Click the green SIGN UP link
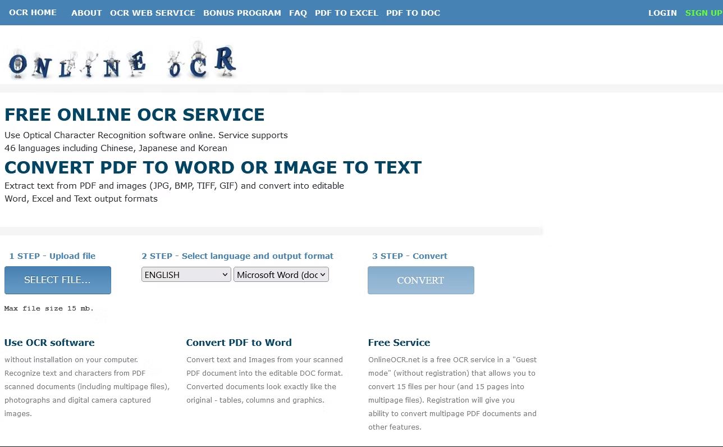The image size is (723, 447). [x=703, y=13]
